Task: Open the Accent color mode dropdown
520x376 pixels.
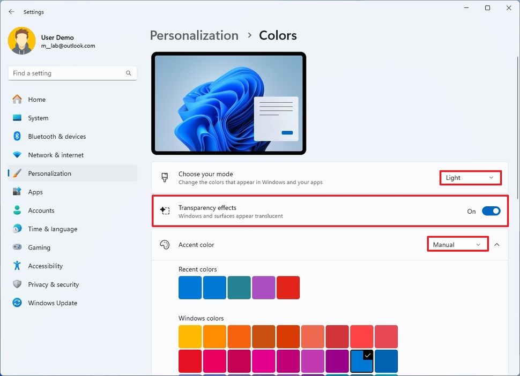Action: (457, 244)
